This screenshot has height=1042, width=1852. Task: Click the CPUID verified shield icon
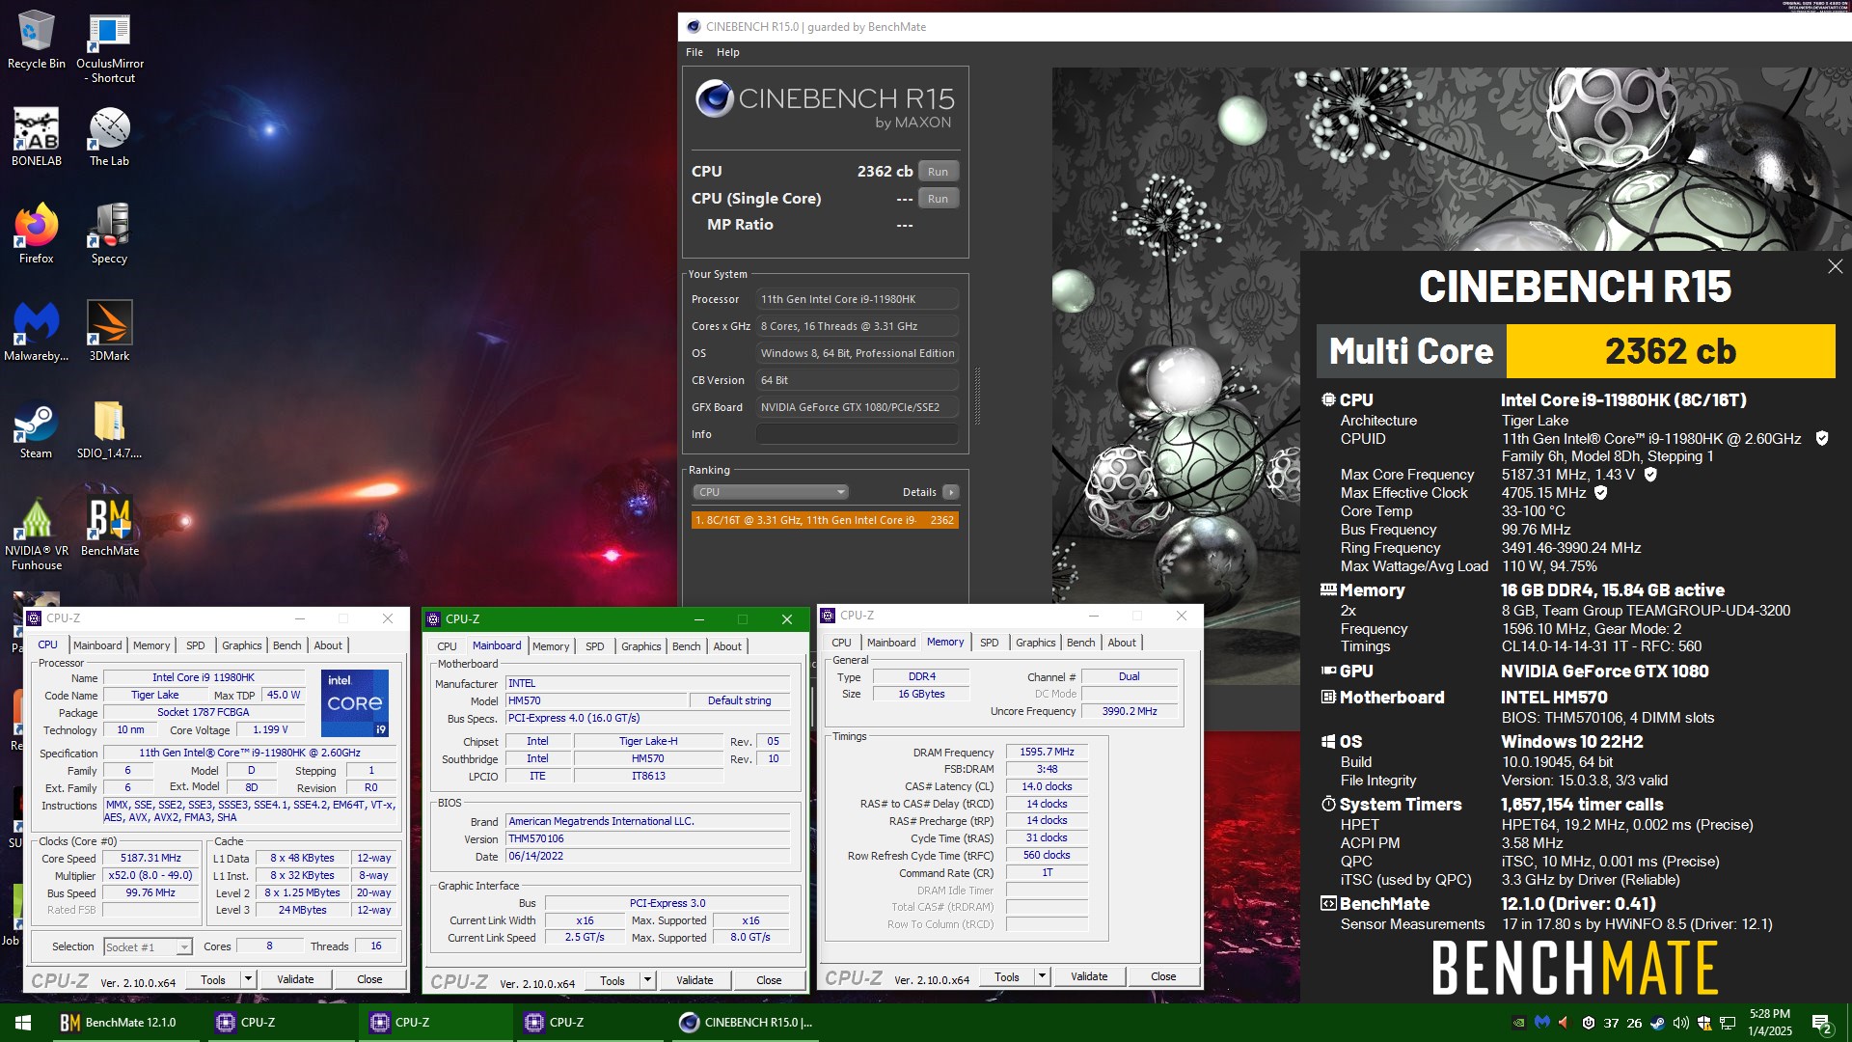tap(1822, 438)
